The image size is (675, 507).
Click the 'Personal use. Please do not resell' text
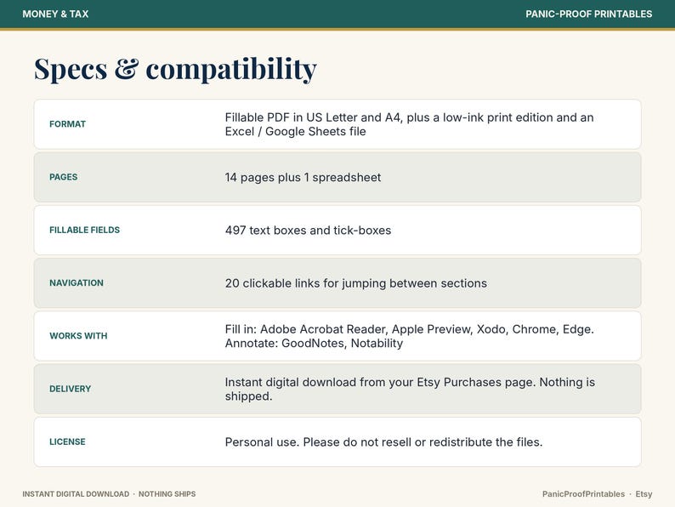[383, 442]
